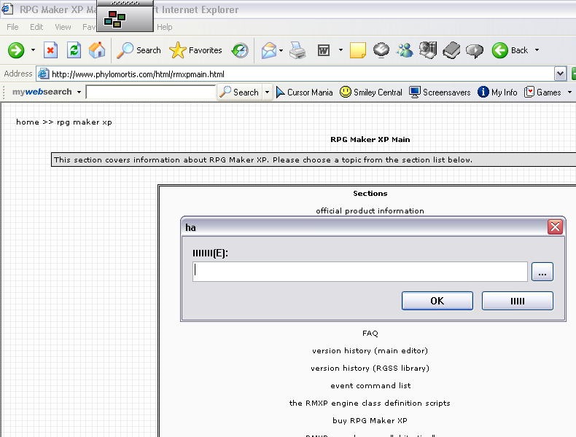Open the View menu

click(x=63, y=27)
